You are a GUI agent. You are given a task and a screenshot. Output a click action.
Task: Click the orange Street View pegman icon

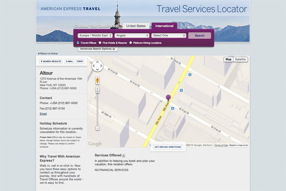(97, 80)
